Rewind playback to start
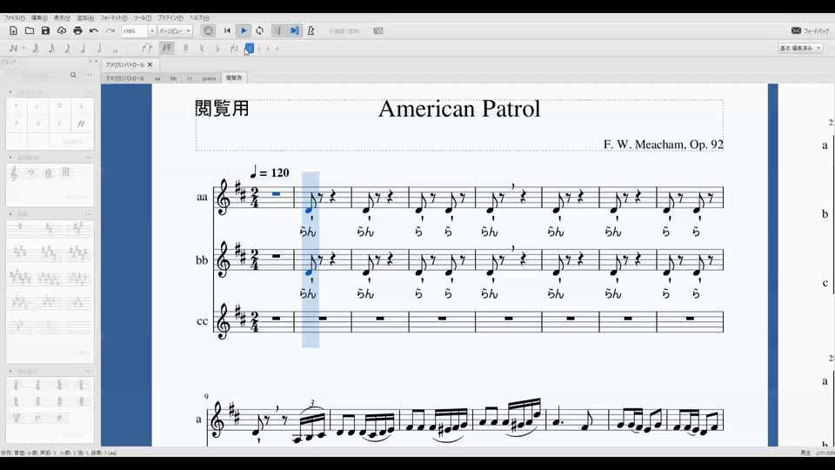 [x=227, y=31]
